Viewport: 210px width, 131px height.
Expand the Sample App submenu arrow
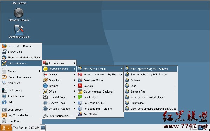(x=176, y=92)
